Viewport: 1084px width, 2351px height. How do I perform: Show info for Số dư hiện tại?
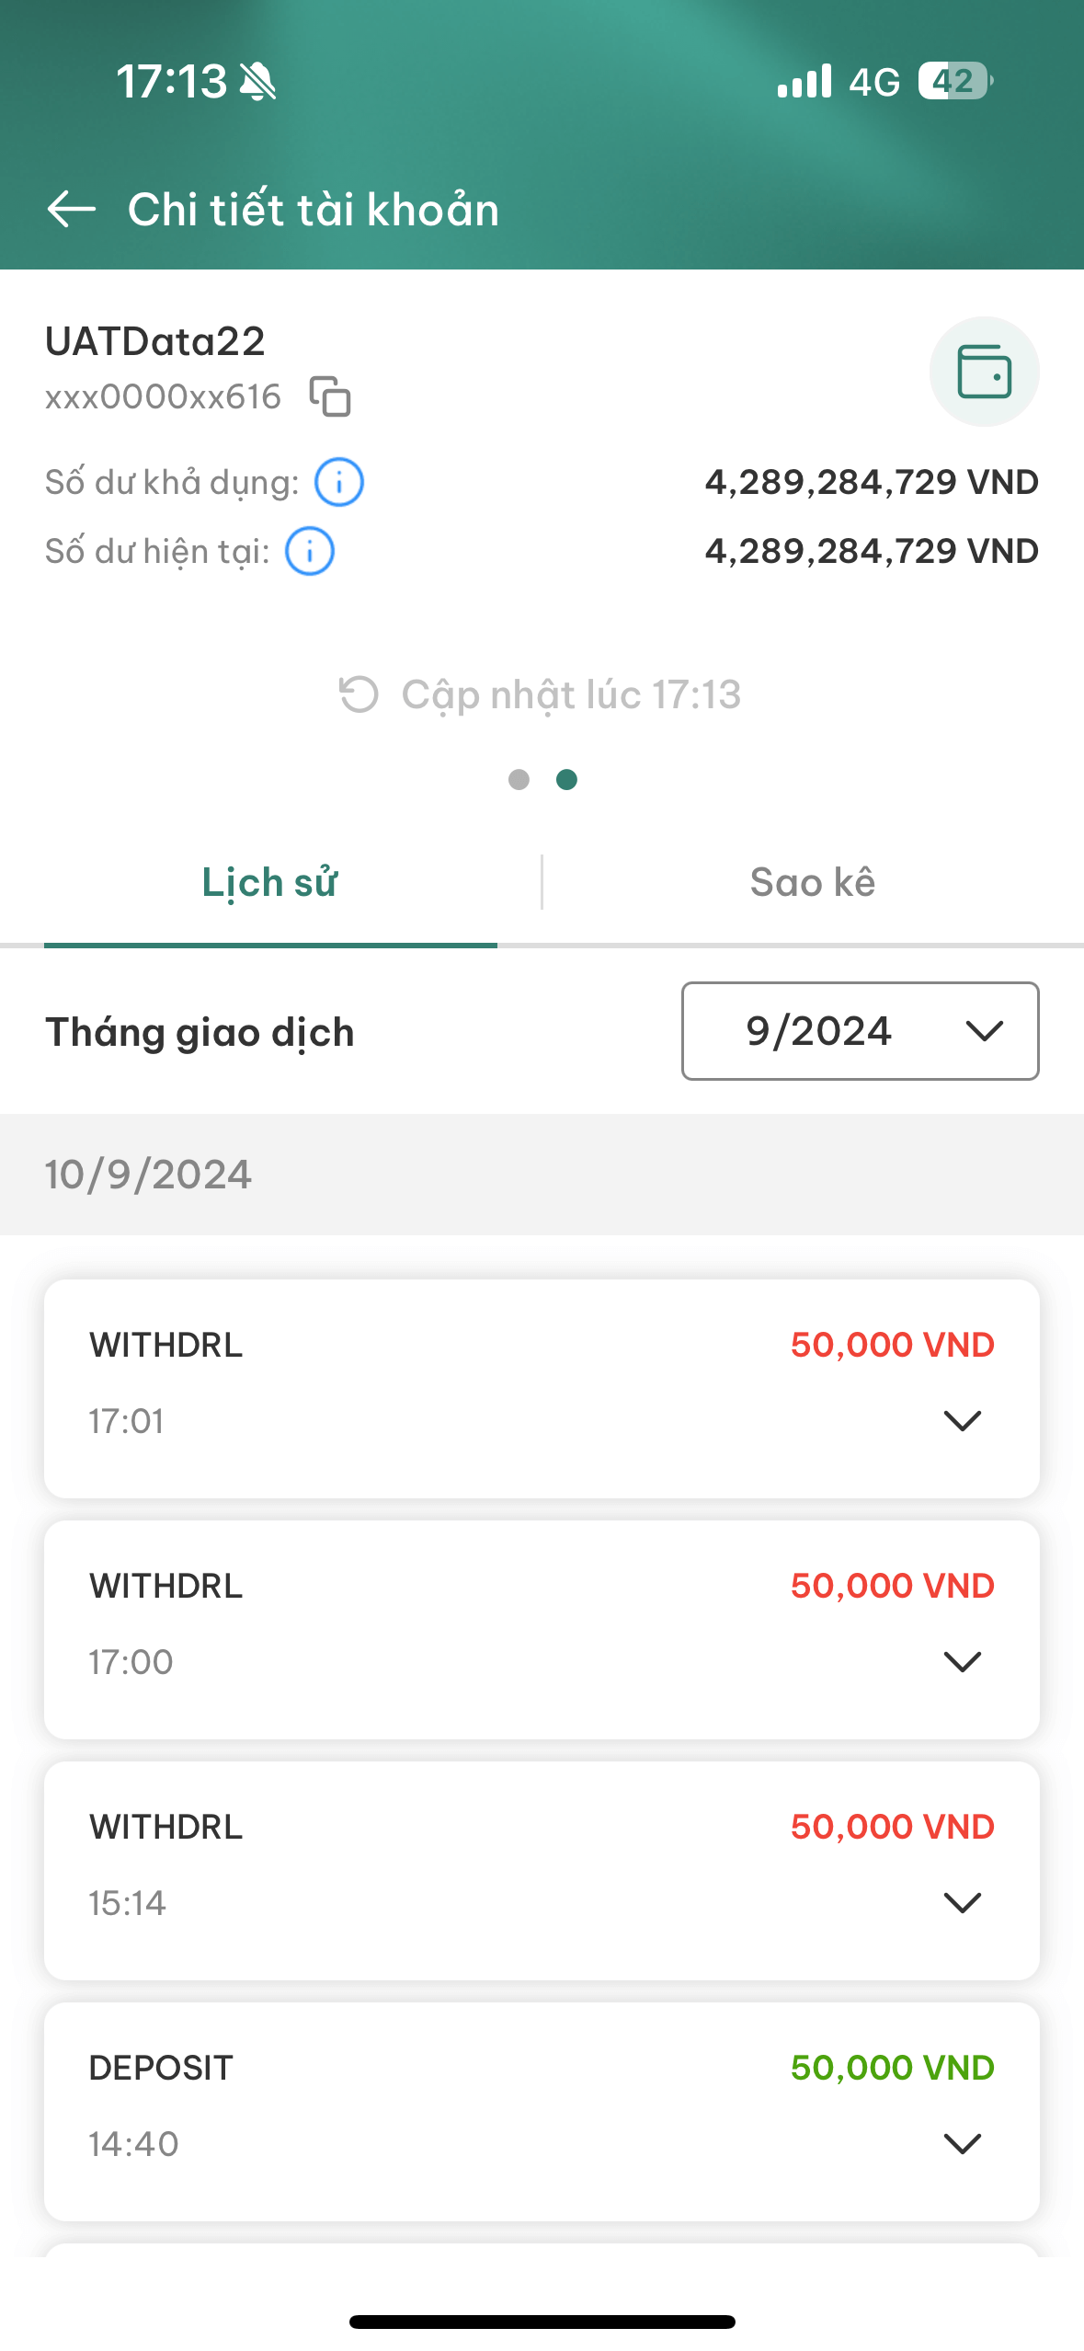310,551
